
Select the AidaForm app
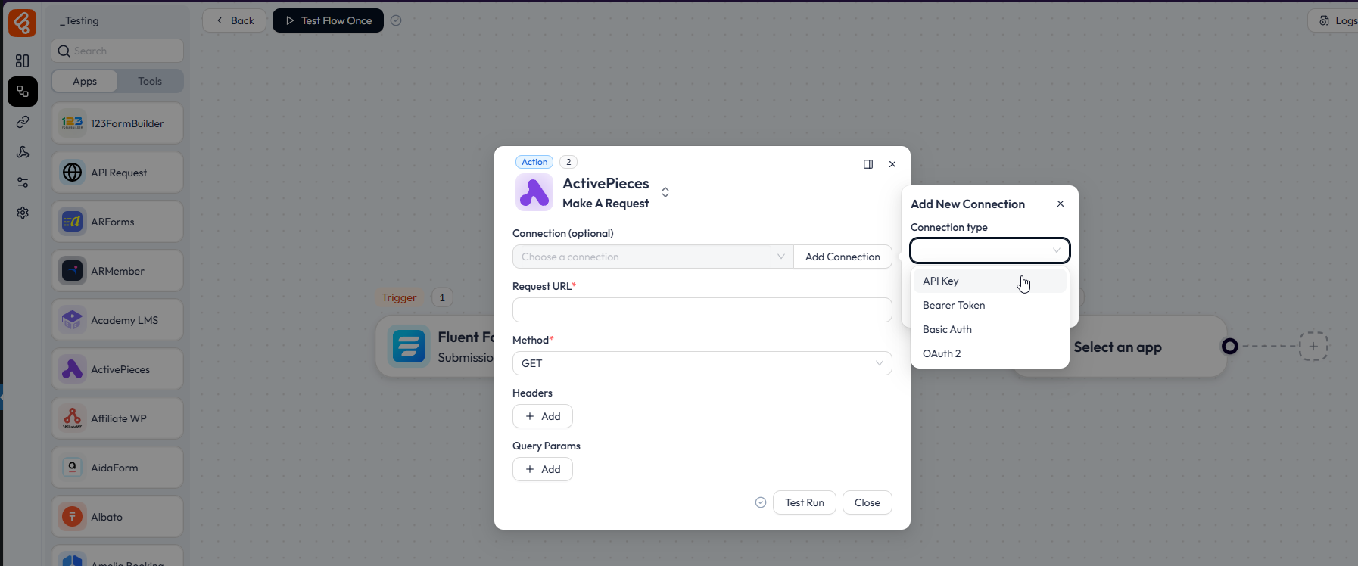click(117, 468)
